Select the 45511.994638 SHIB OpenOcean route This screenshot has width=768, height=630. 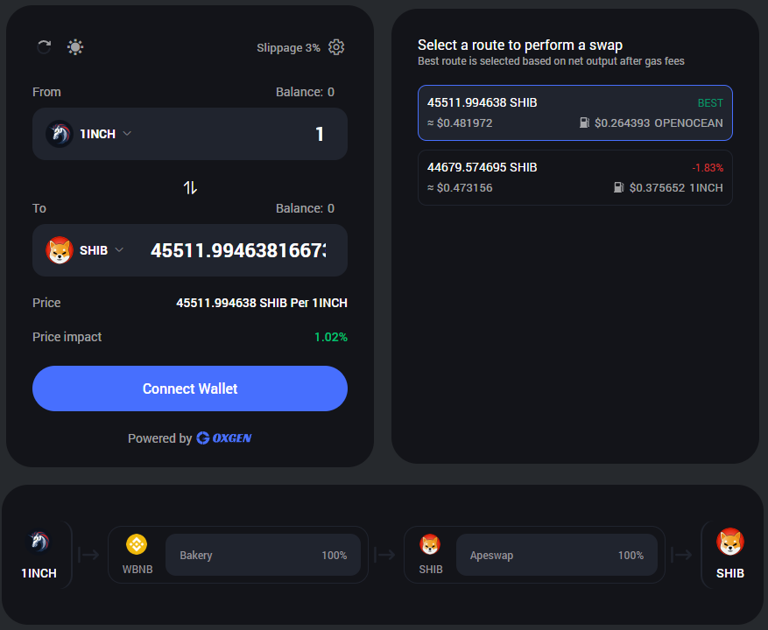tap(575, 113)
